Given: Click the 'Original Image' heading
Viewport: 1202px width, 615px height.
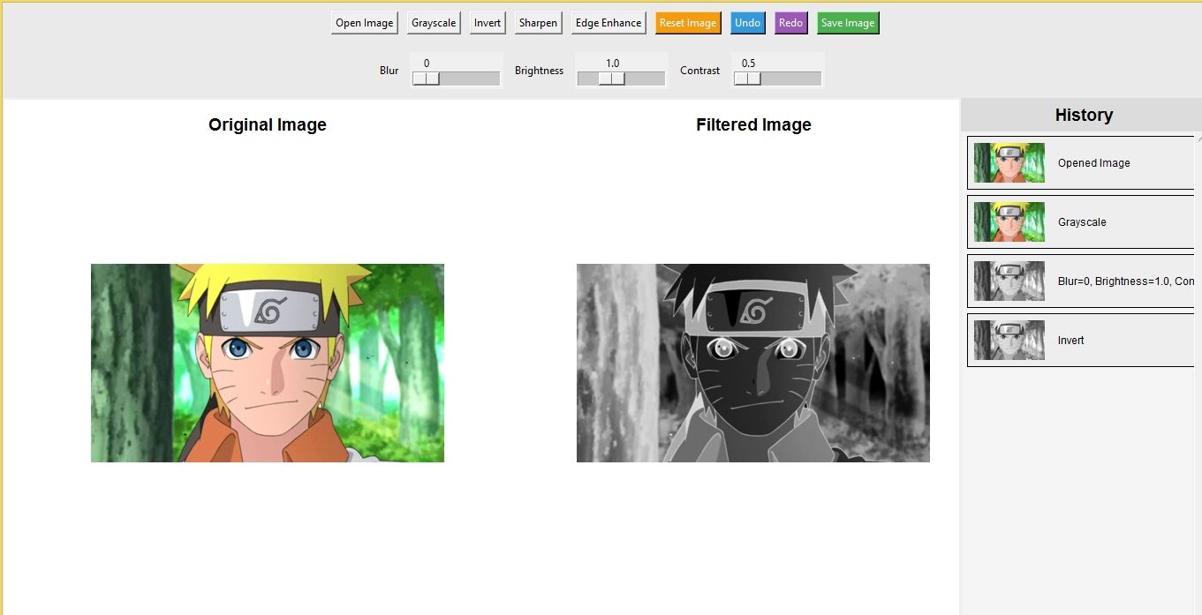Looking at the screenshot, I should pyautogui.click(x=268, y=125).
